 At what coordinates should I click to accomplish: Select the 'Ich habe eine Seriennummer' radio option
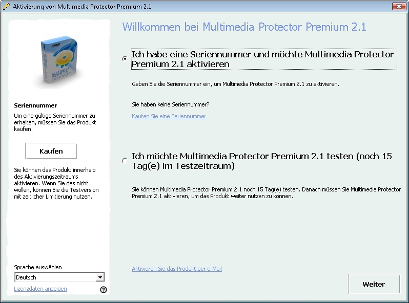pyautogui.click(x=125, y=59)
